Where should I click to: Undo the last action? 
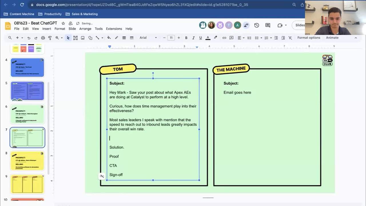pyautogui.click(x=29, y=38)
